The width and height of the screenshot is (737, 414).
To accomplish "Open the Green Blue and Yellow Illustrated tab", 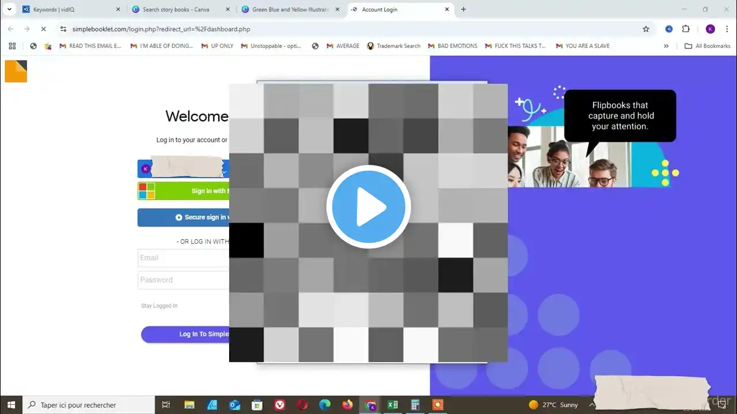I will pos(290,9).
